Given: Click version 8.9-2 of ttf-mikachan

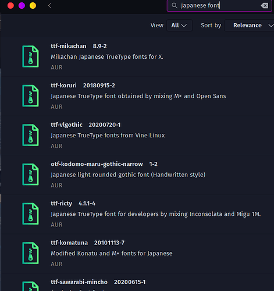Looking at the screenshot, I should click(99, 46).
